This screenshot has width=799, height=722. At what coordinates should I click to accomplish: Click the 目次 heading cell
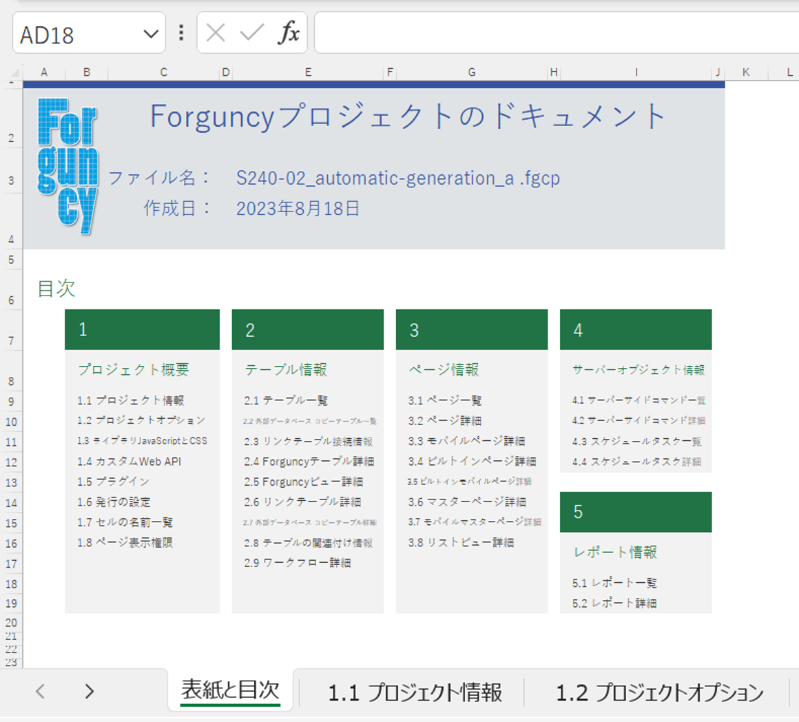(x=56, y=289)
